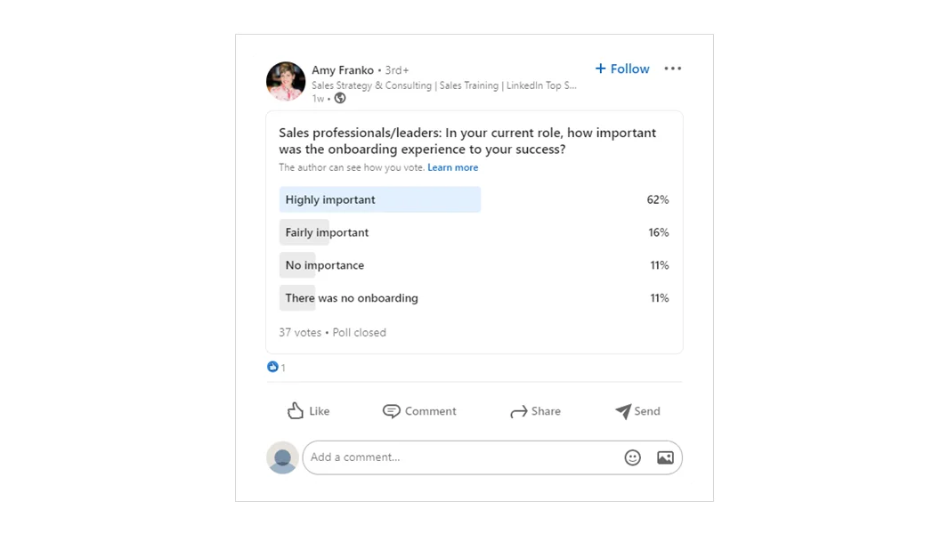Select the Highly important poll result
Viewport: 949px width, 534px height.
474,199
